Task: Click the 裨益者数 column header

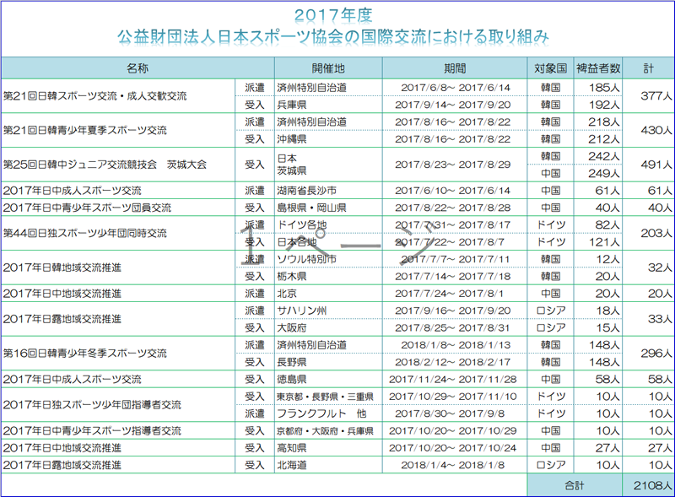Action: pyautogui.click(x=598, y=68)
